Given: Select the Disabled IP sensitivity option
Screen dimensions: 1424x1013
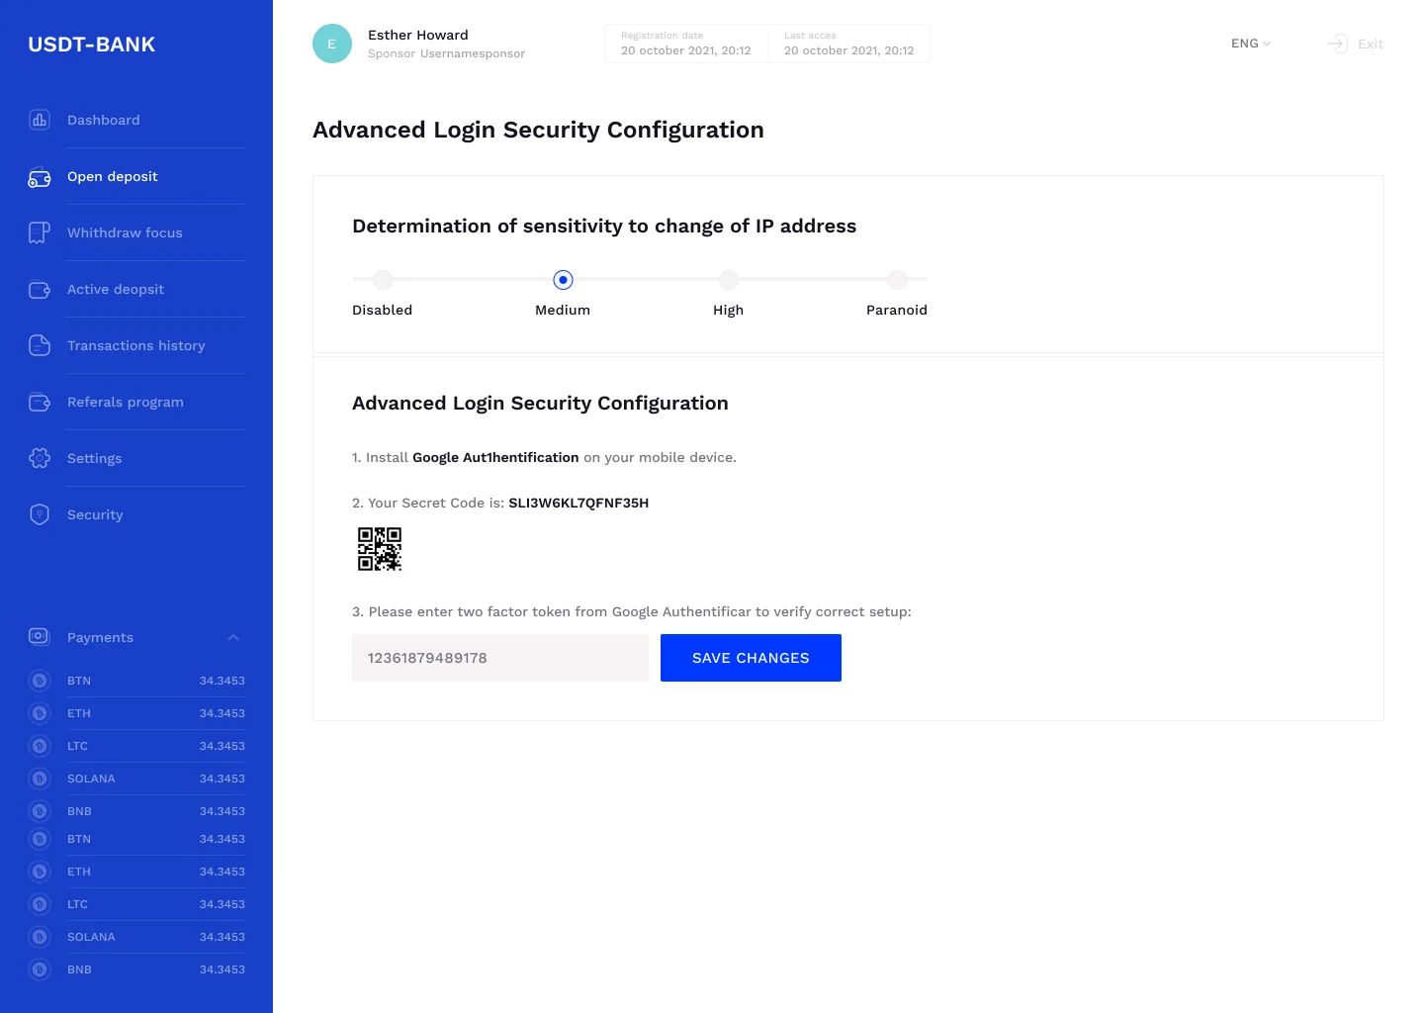Looking at the screenshot, I should (x=383, y=280).
